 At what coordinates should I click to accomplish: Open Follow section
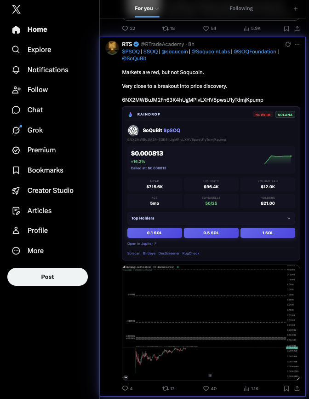point(30,90)
